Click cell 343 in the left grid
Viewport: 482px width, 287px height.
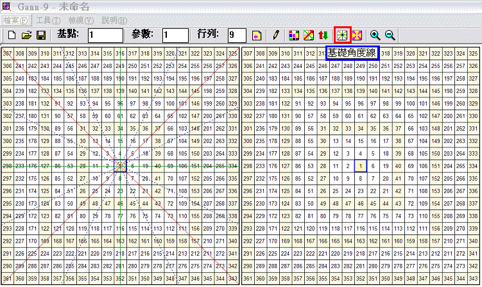tap(233, 279)
